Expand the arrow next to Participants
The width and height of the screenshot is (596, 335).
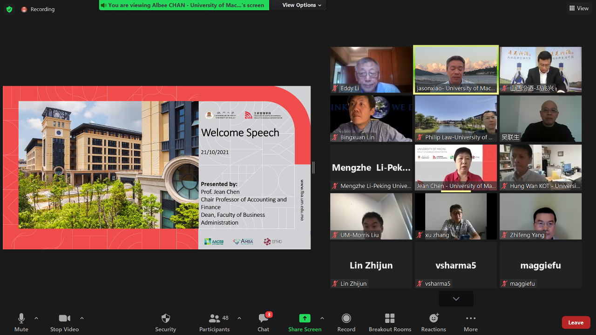click(x=239, y=318)
